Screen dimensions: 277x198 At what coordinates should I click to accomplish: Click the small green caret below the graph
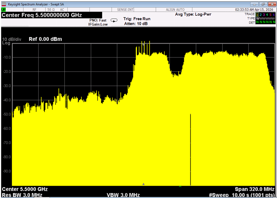pos(180,186)
